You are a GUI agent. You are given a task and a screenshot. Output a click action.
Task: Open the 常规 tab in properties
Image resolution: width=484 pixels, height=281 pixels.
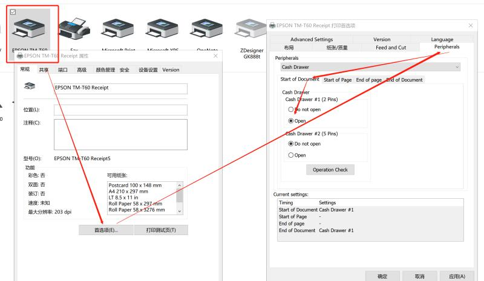pos(25,69)
